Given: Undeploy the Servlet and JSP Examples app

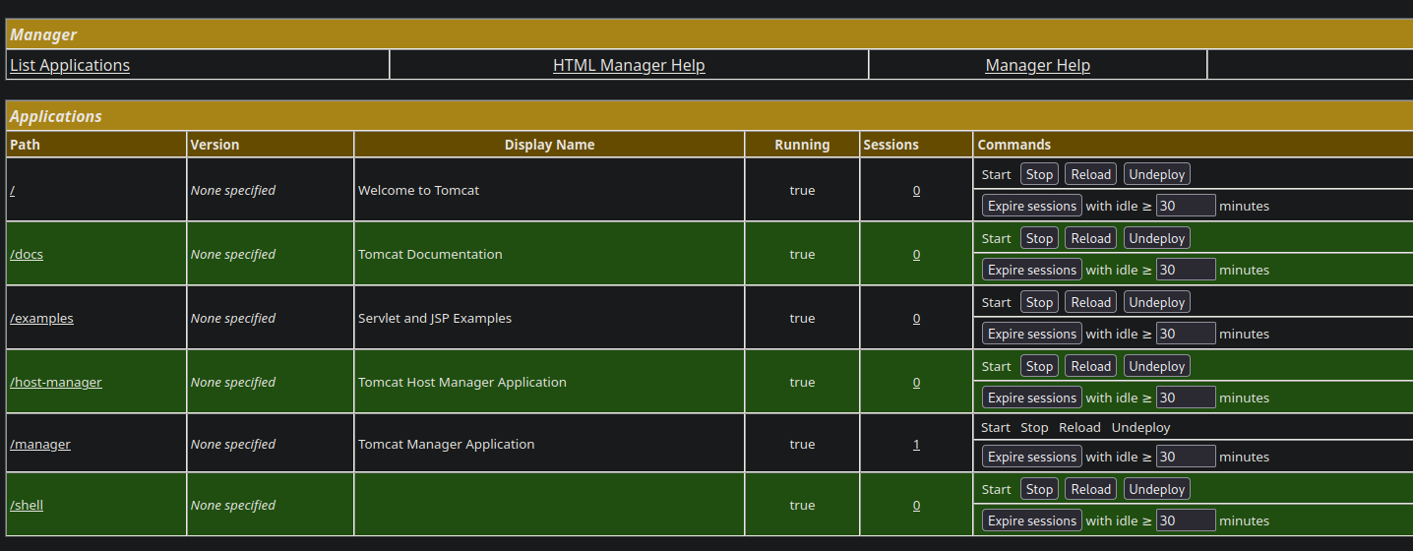Looking at the screenshot, I should tap(1156, 302).
